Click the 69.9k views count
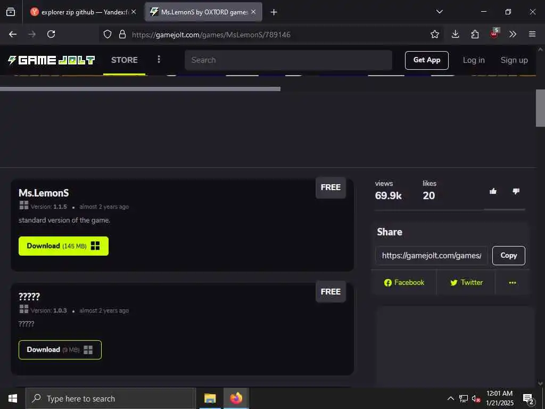545x409 pixels. click(x=388, y=195)
